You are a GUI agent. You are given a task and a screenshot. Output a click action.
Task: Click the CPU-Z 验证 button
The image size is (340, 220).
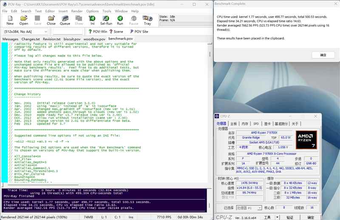tap(289, 217)
